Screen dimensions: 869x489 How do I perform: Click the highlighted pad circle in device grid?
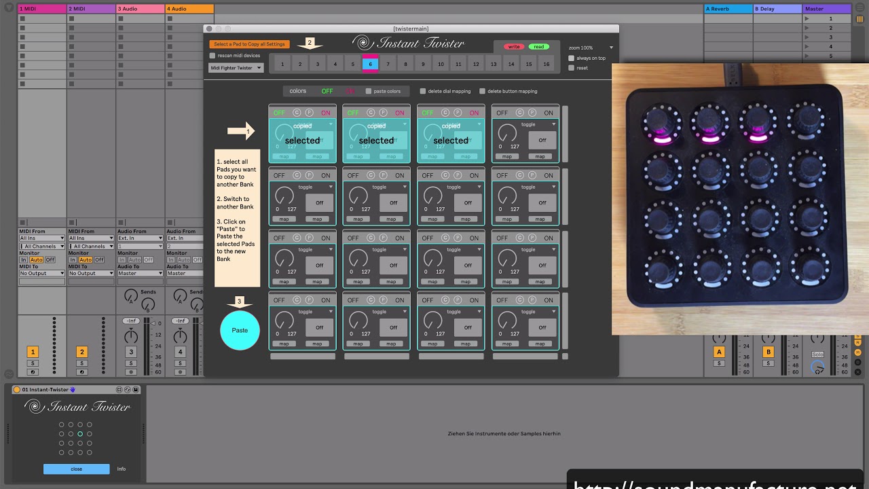[x=80, y=433]
